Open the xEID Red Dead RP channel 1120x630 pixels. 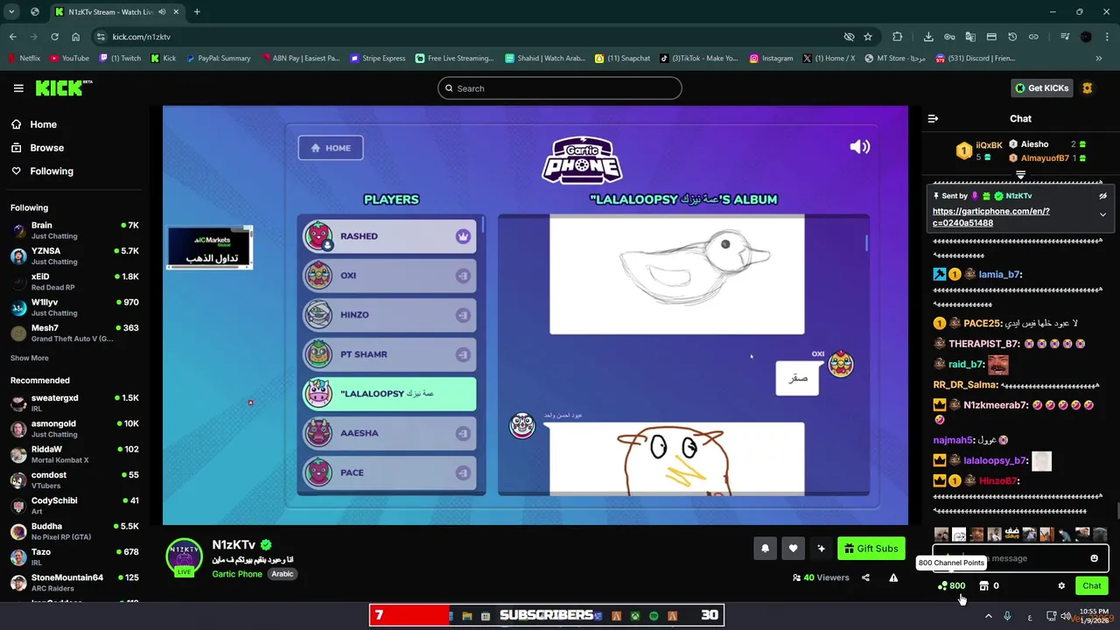[x=74, y=282]
